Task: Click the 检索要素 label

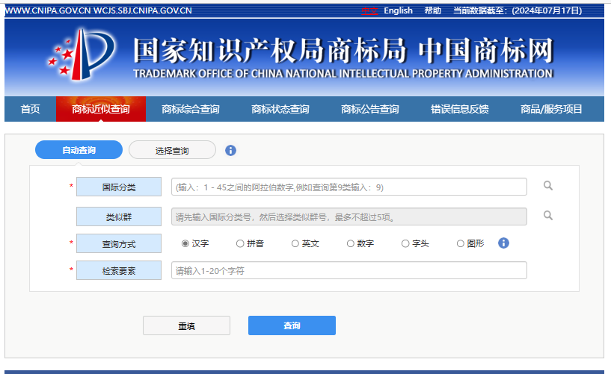Action: [119, 270]
